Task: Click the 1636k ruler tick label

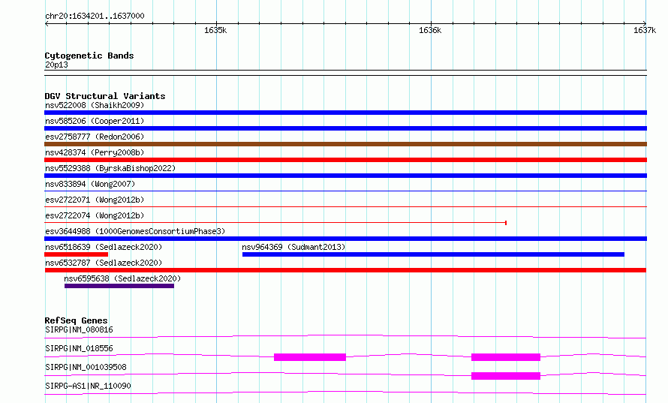Action: [430, 30]
